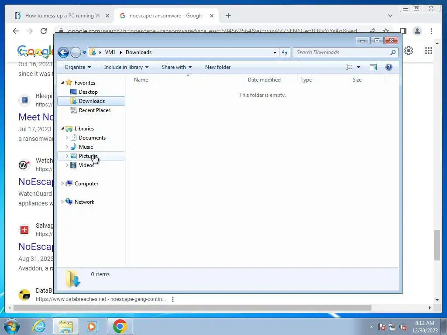
Task: Select Downloads in Favorites
Action: click(x=91, y=101)
